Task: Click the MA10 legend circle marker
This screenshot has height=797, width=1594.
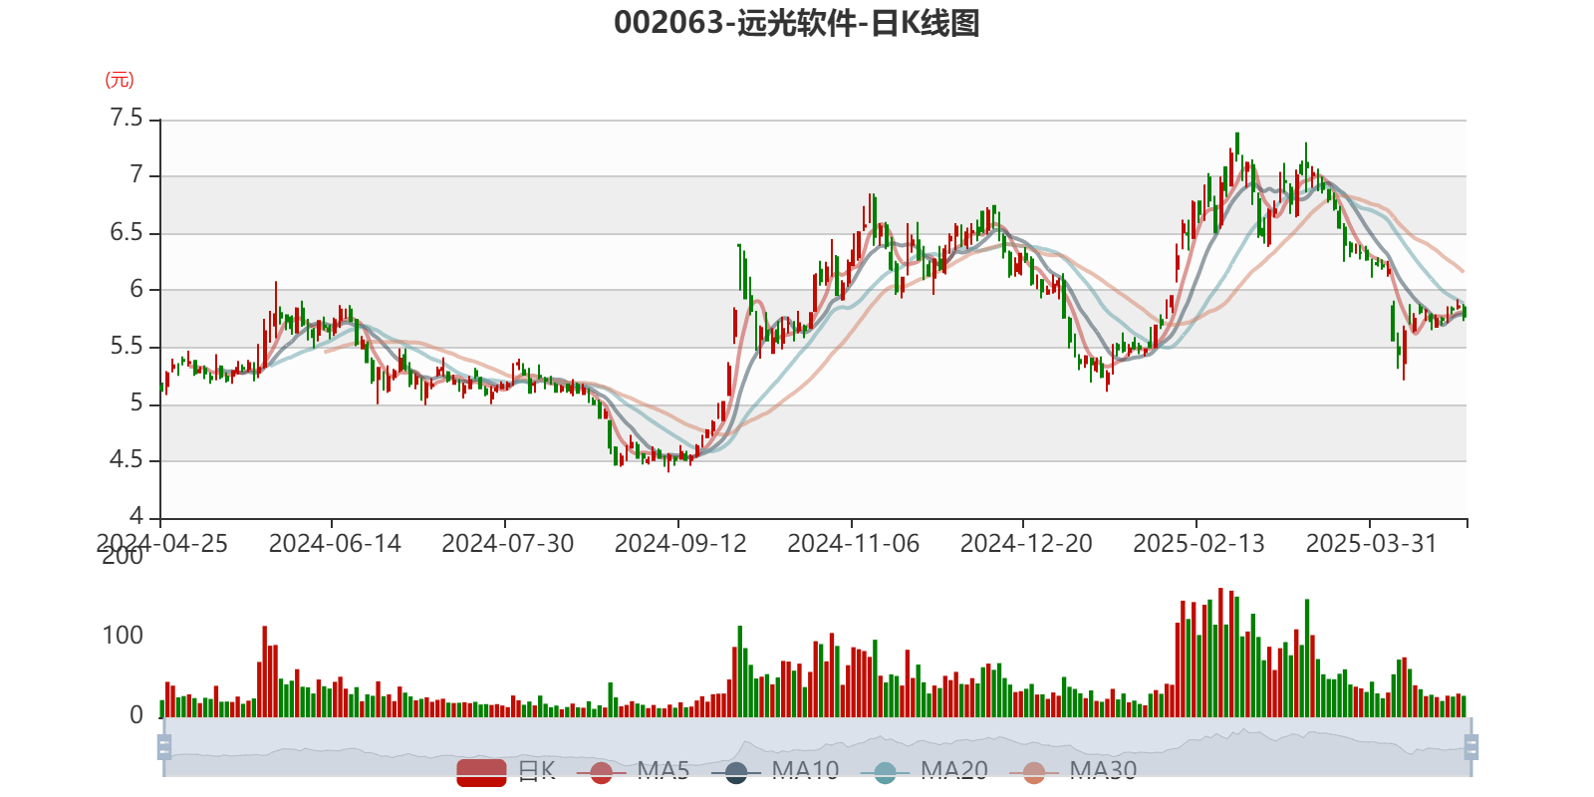Action: (736, 771)
